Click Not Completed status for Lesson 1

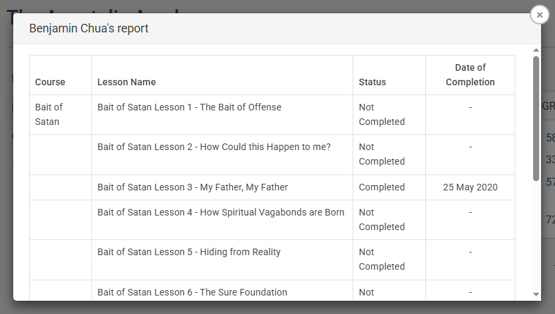pos(381,114)
